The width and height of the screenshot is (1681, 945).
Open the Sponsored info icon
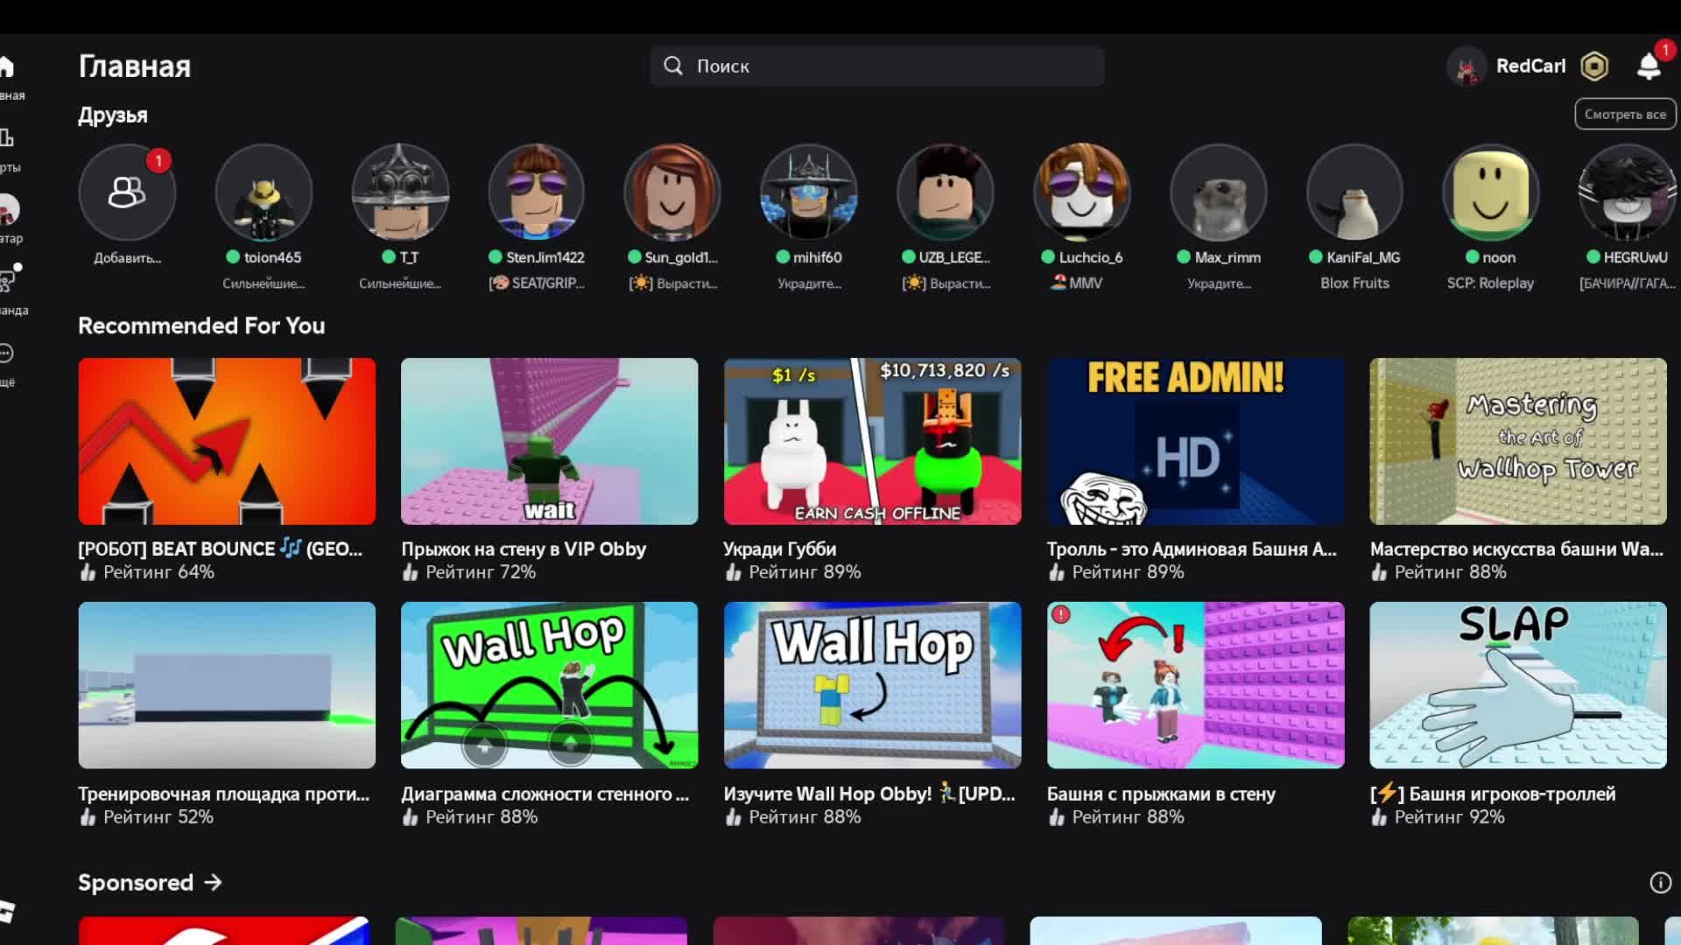click(1660, 883)
